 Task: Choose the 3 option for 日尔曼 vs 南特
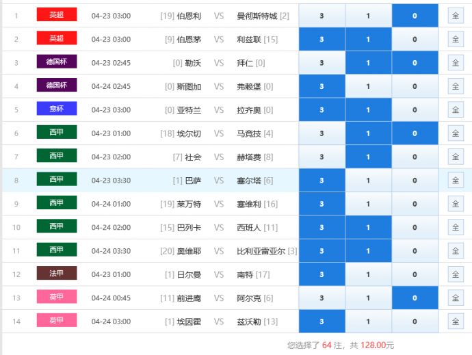click(322, 274)
